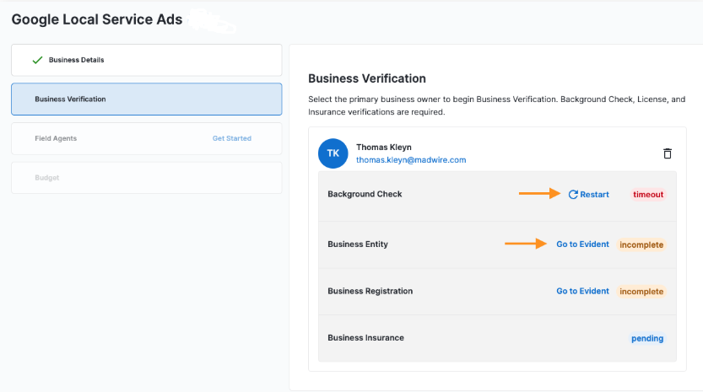Click the pending badge for Business Insurance
This screenshot has width=703, height=392.
pos(647,338)
